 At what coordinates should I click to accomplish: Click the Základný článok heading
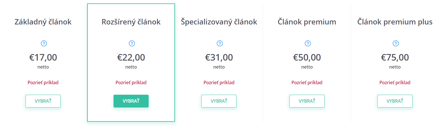pyautogui.click(x=43, y=22)
